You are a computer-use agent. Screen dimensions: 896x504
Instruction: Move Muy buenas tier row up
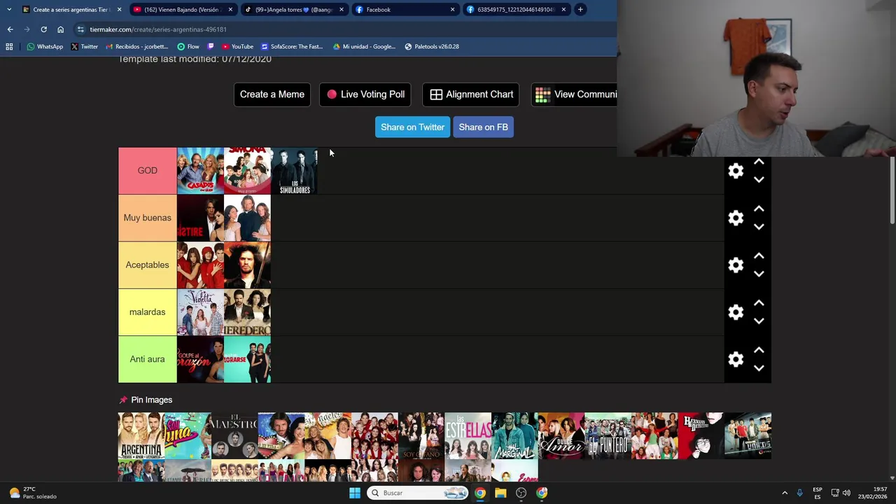pyautogui.click(x=759, y=209)
